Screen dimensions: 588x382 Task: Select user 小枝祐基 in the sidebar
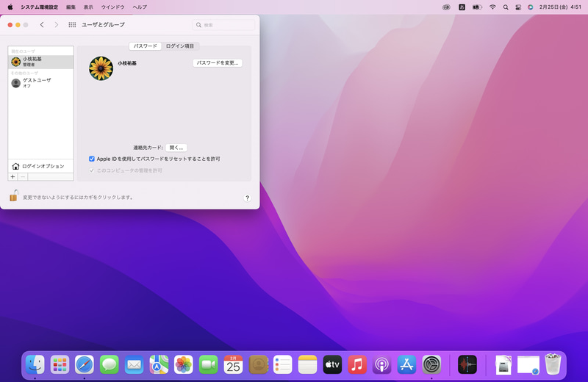41,62
